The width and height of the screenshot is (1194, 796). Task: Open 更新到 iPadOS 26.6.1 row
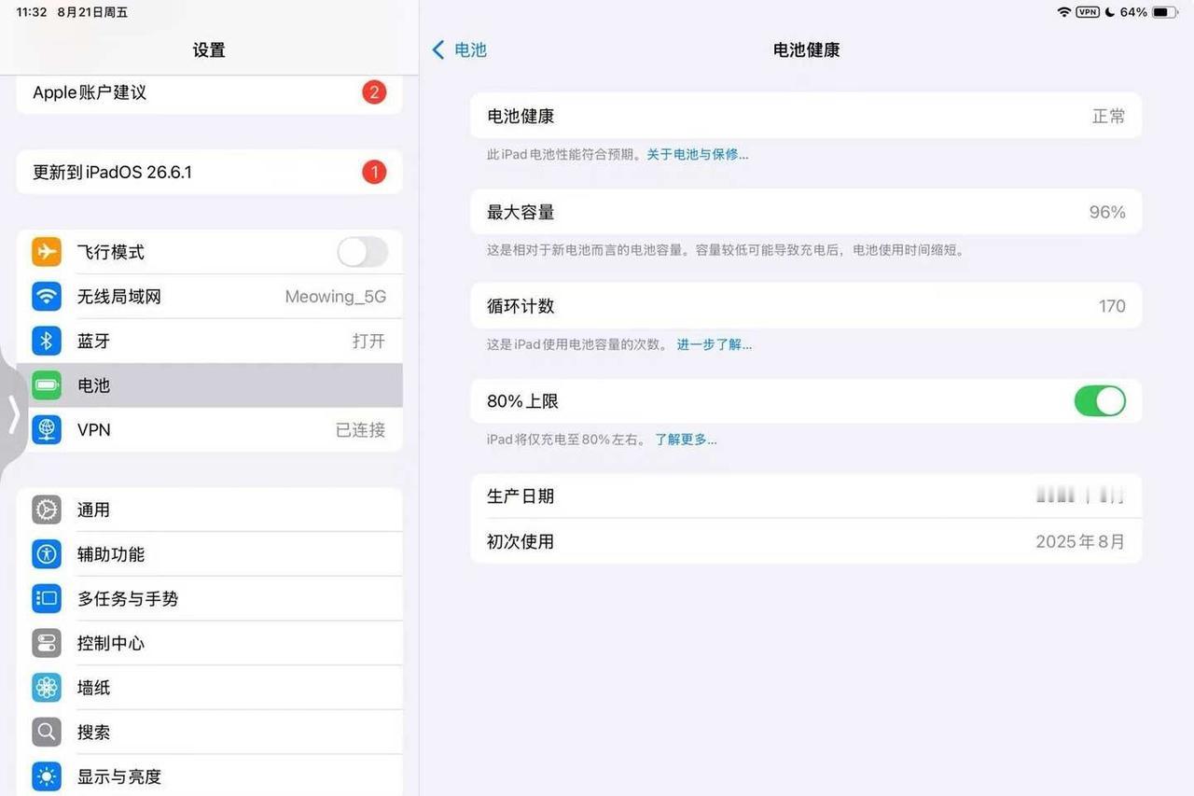209,172
